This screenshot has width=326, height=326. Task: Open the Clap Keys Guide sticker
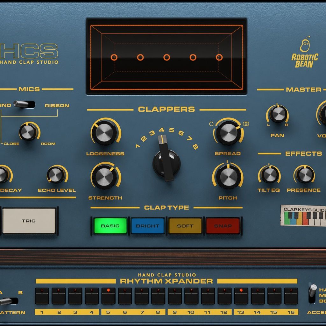(x=303, y=216)
